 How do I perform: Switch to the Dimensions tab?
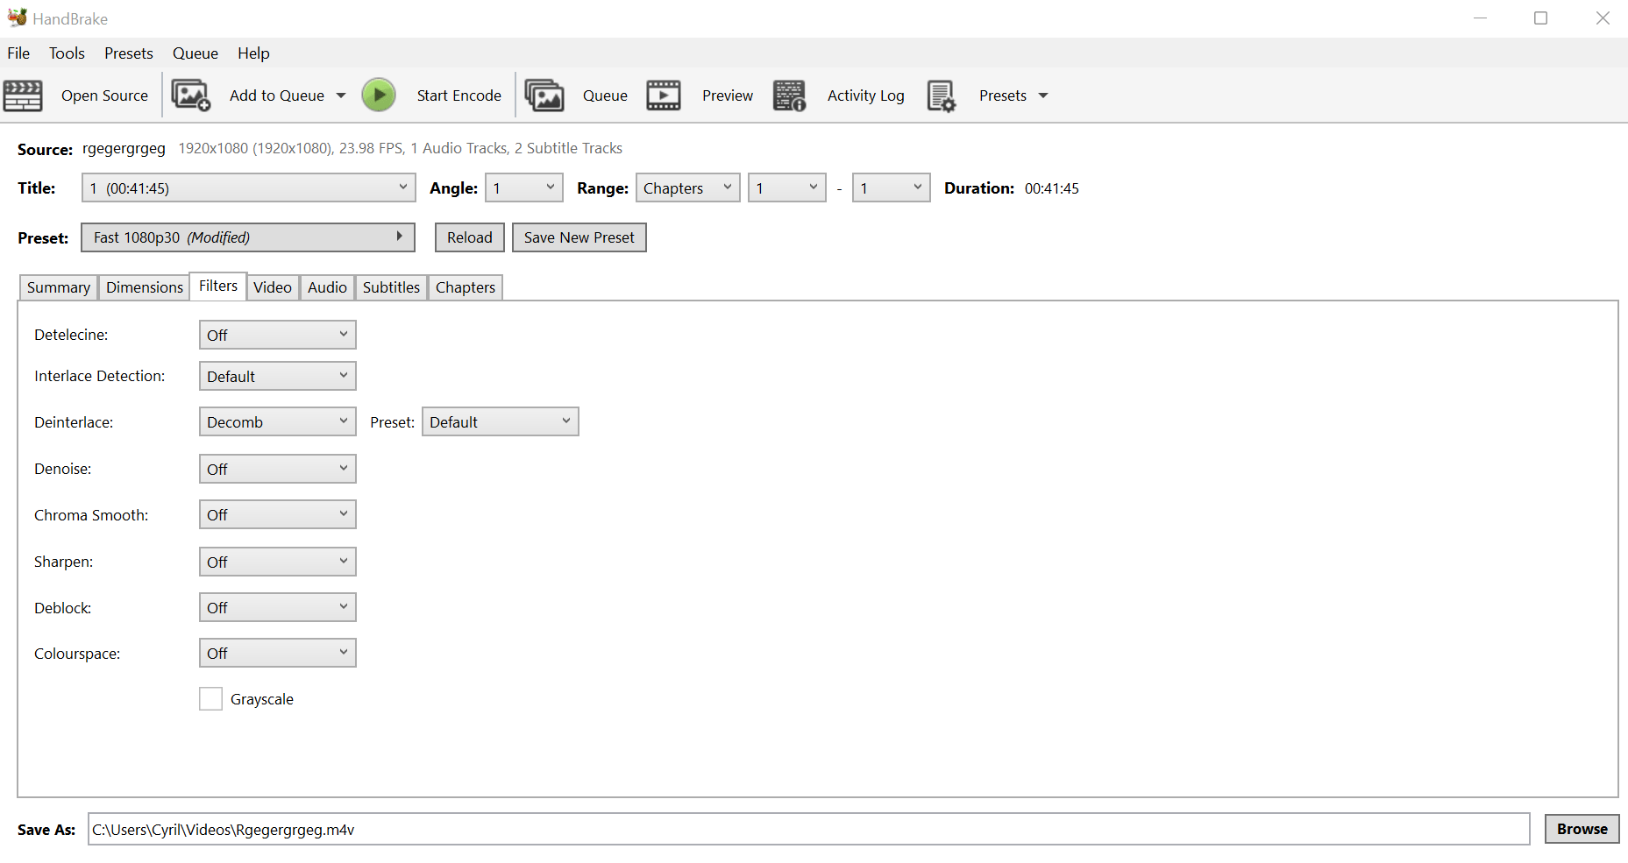(x=145, y=287)
